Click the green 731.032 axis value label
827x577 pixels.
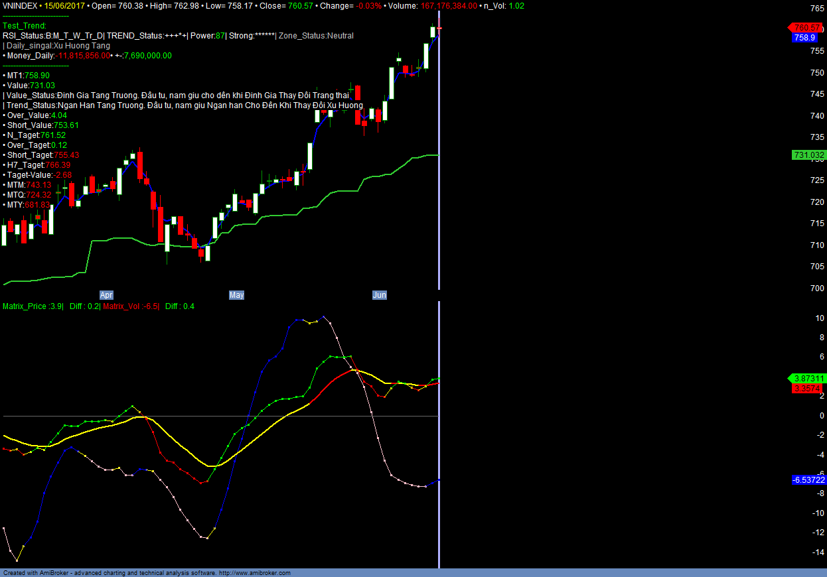pos(808,155)
